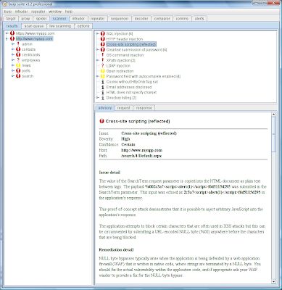This screenshot has width=282, height=290.
Task: Switch to the proxy tab
Action: 25,19
